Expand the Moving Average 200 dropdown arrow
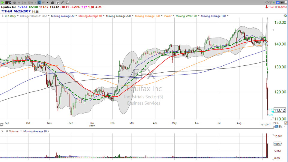The width and height of the screenshot is (288, 162). pos(133,16)
